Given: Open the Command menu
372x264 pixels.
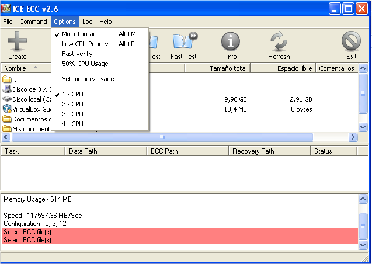Looking at the screenshot, I should pos(33,22).
